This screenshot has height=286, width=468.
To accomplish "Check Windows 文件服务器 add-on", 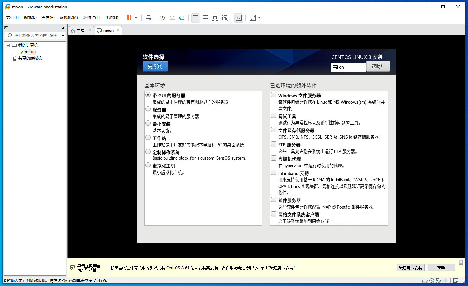I will click(x=274, y=95).
